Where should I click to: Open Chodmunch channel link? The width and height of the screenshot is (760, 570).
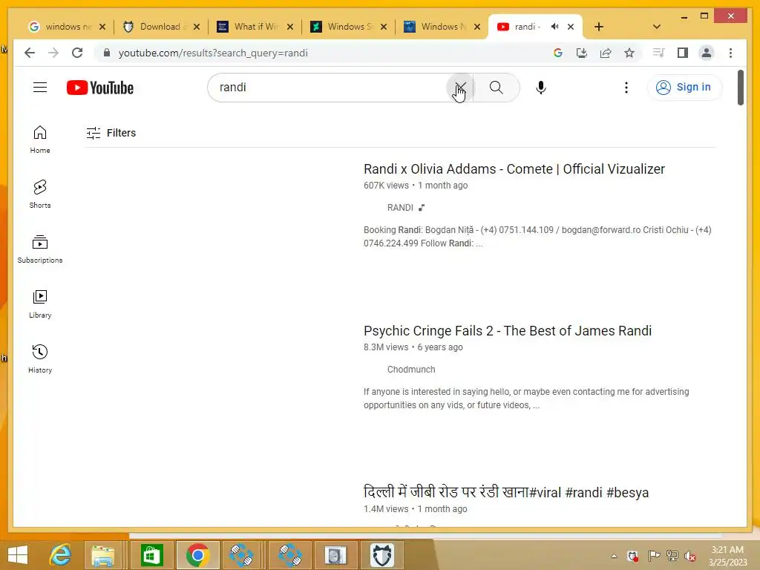[411, 370]
